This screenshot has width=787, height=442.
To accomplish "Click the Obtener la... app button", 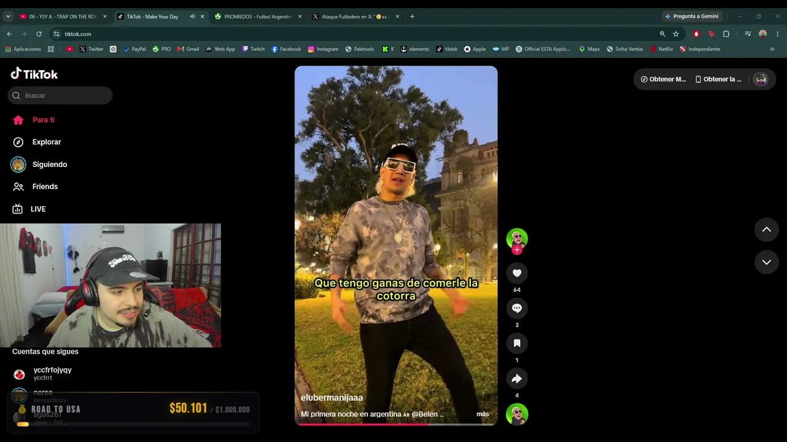I will 718,79.
